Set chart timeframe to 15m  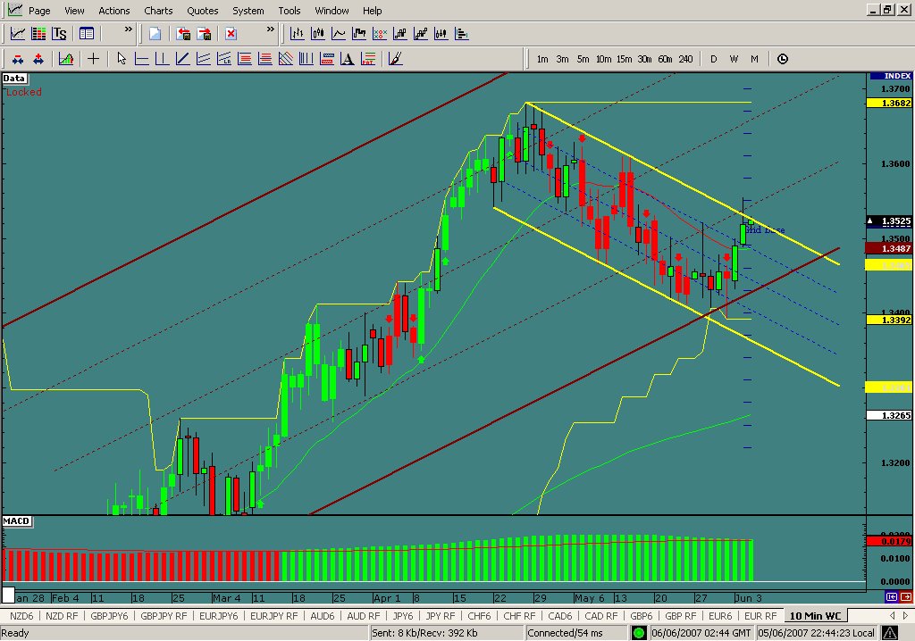point(624,59)
